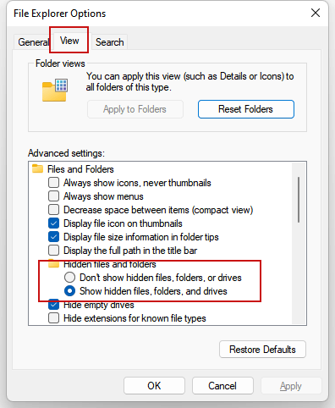Click the 'File Explorer Options' title text

pos(60,14)
